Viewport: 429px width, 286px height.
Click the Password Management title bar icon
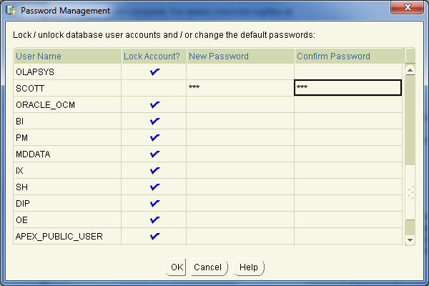tap(11, 11)
